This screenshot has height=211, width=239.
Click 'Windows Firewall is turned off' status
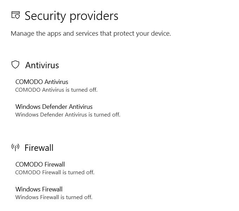tap(54, 197)
